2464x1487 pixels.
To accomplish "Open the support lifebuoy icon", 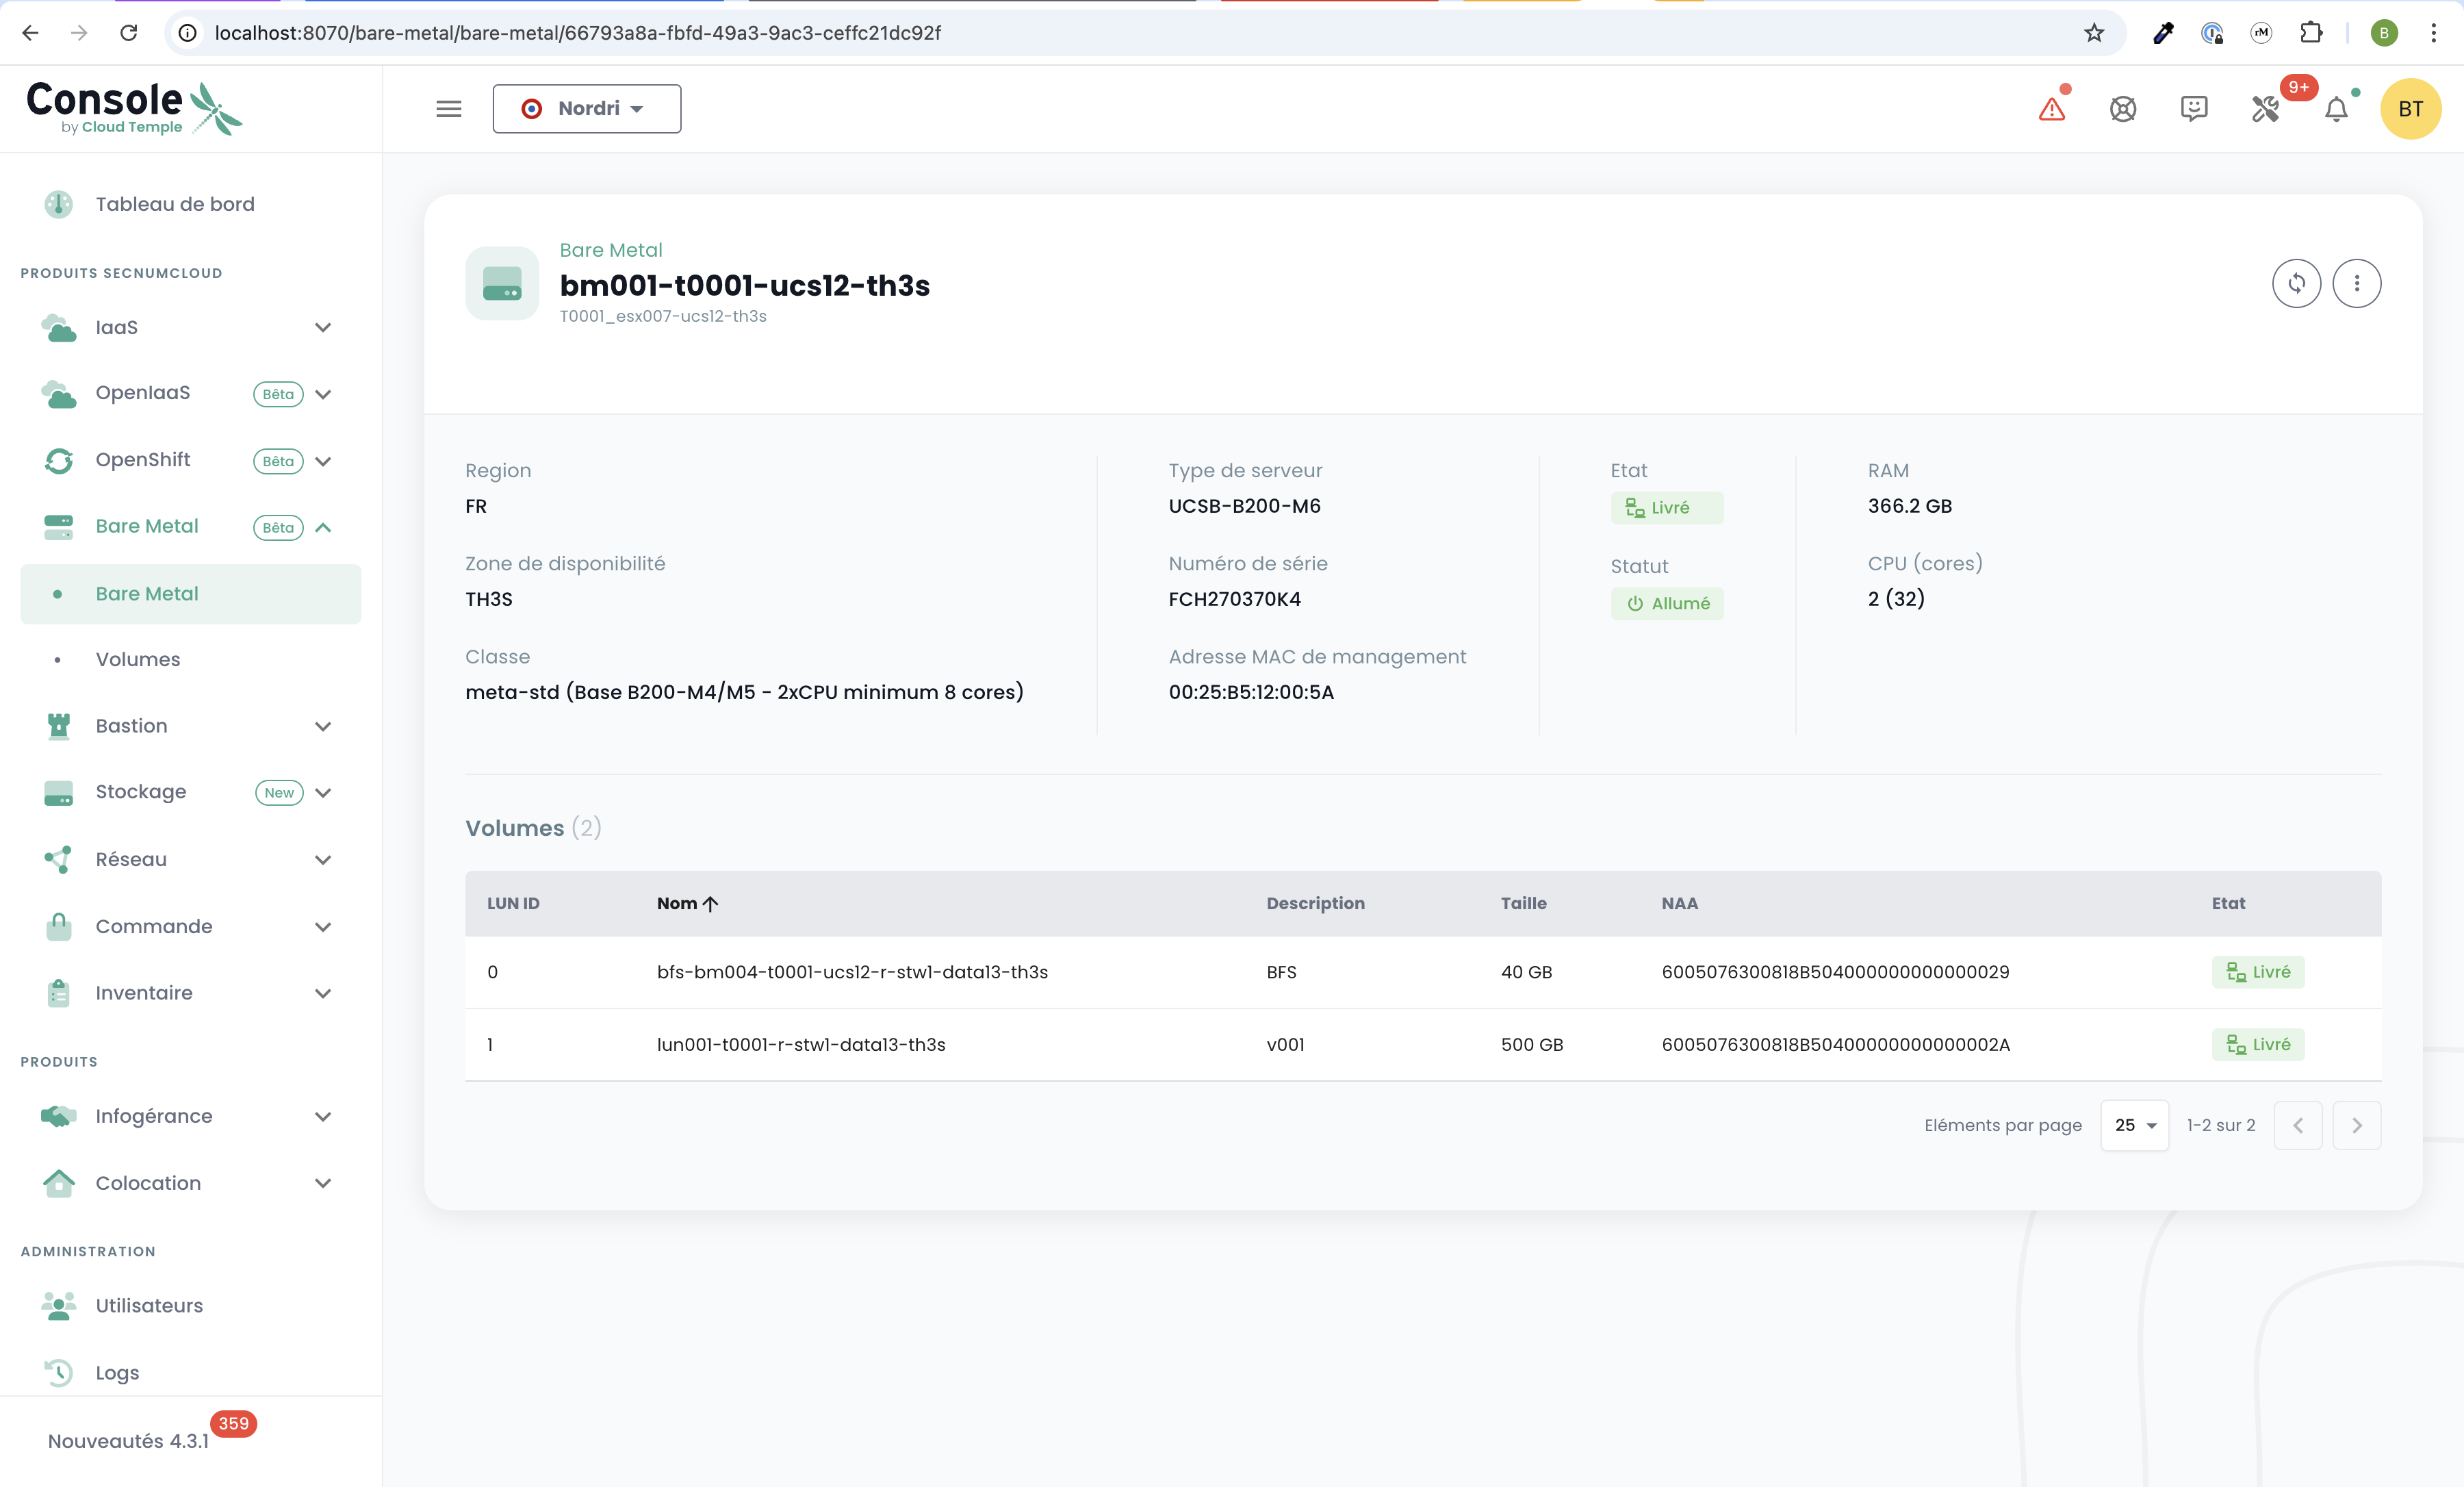I will (2122, 109).
